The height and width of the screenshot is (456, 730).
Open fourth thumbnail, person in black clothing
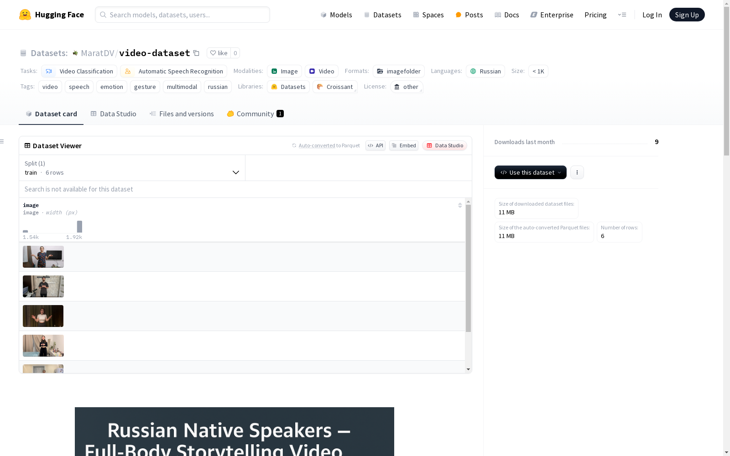(43, 346)
